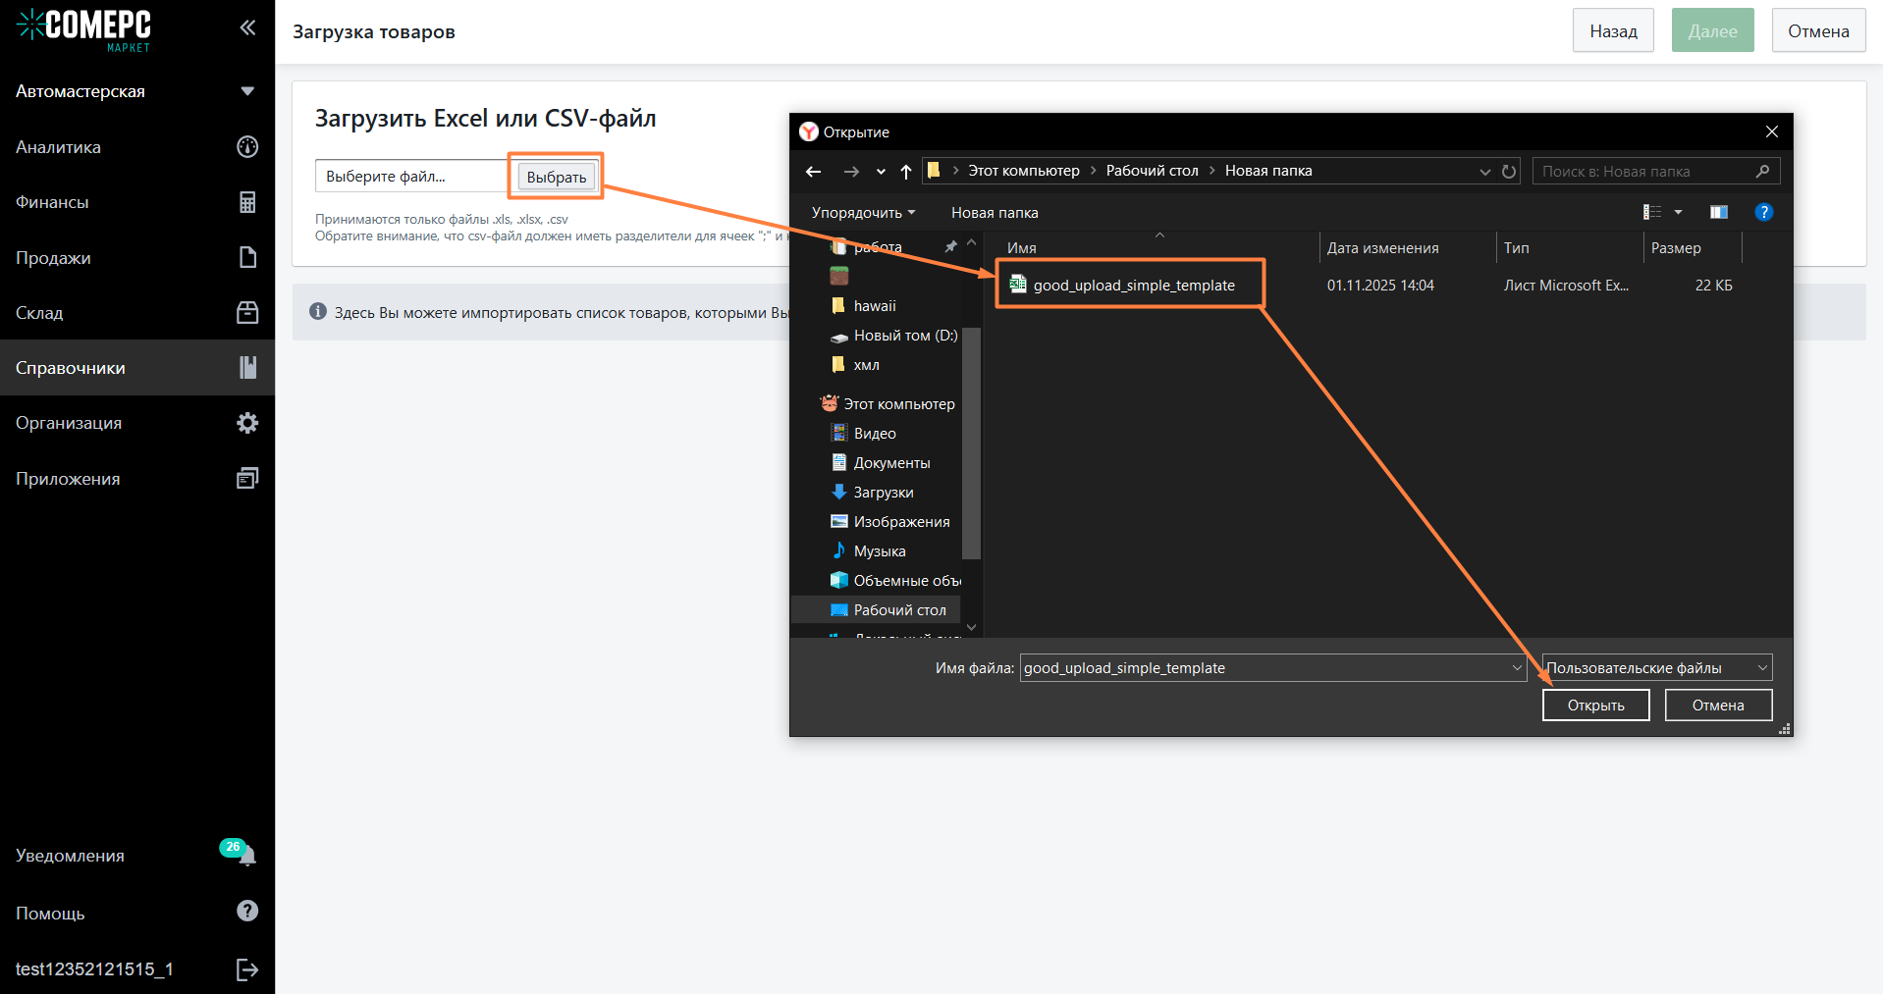Open Справочники section in sidebar
This screenshot has width=1883, height=994.
pos(137,368)
